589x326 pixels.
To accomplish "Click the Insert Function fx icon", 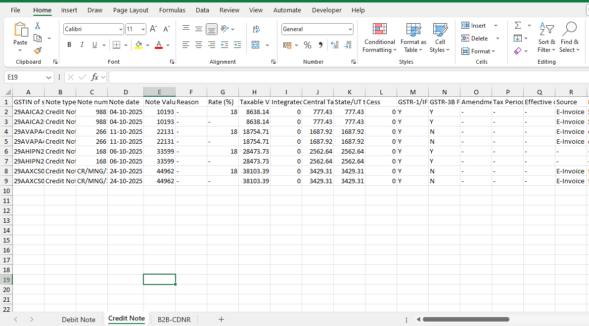I will pyautogui.click(x=95, y=77).
